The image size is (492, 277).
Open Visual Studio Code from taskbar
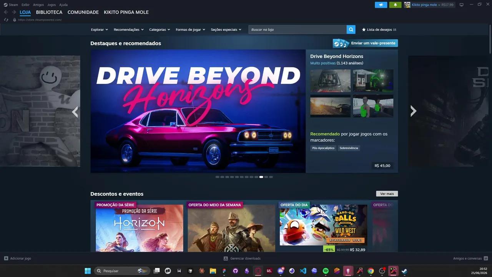303,271
